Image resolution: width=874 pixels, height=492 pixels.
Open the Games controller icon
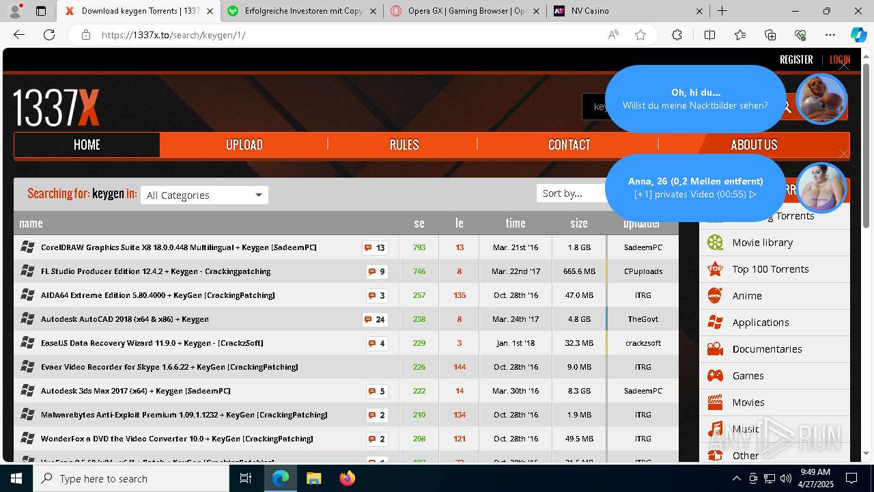coord(715,376)
